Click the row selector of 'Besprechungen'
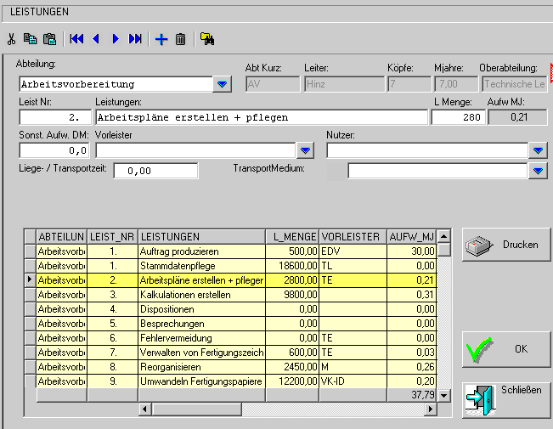The image size is (553, 429). (x=31, y=324)
